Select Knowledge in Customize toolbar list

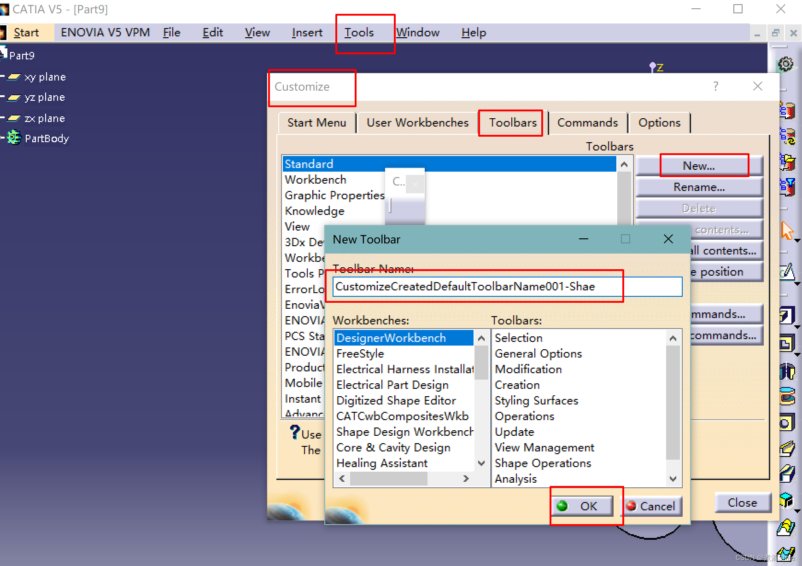(315, 211)
